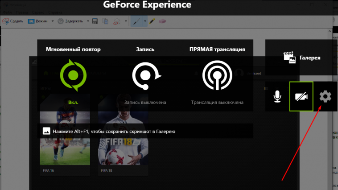The height and width of the screenshot is (190, 338).
Task: Click the Запись heading
Action: tap(145, 49)
